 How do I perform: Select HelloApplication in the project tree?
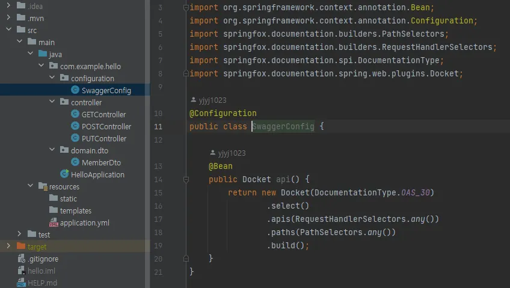coord(97,174)
